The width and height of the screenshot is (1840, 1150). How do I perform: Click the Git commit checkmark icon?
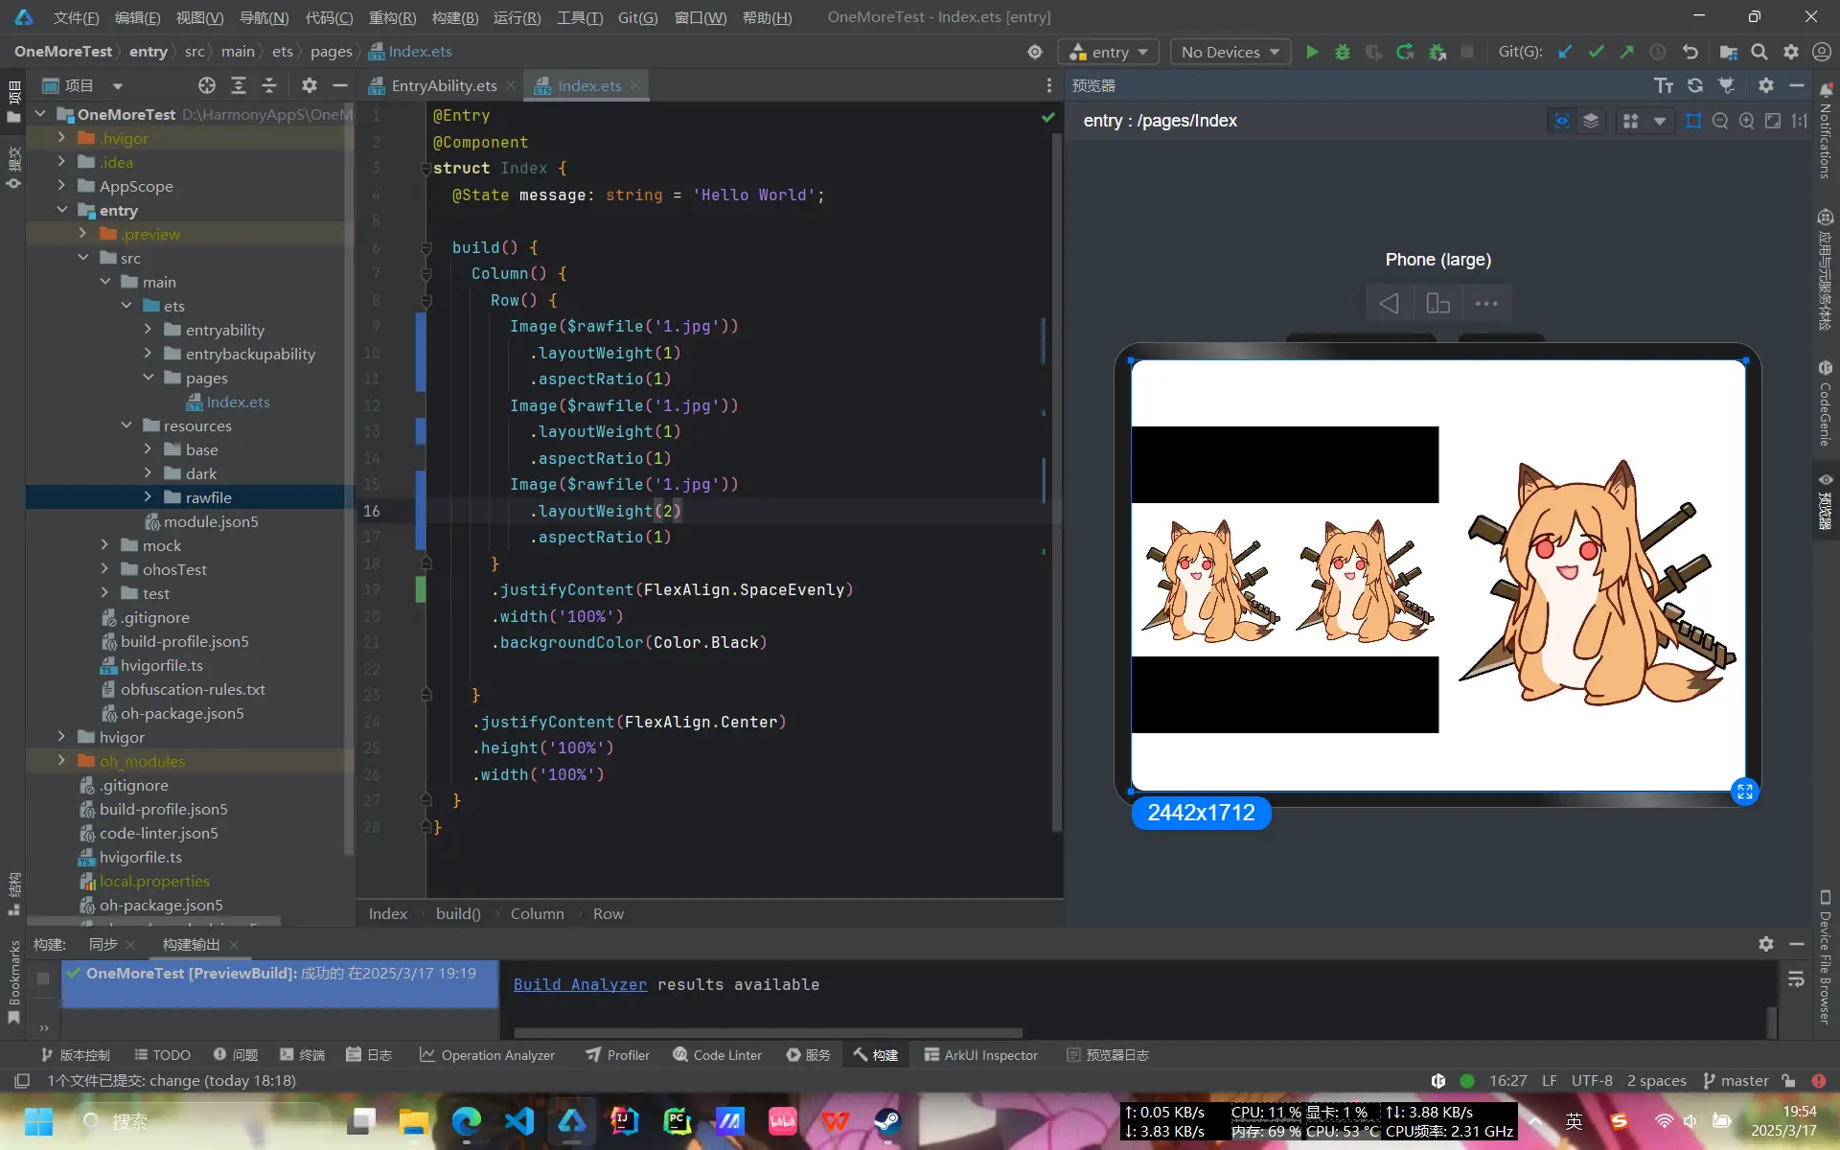point(1596,52)
